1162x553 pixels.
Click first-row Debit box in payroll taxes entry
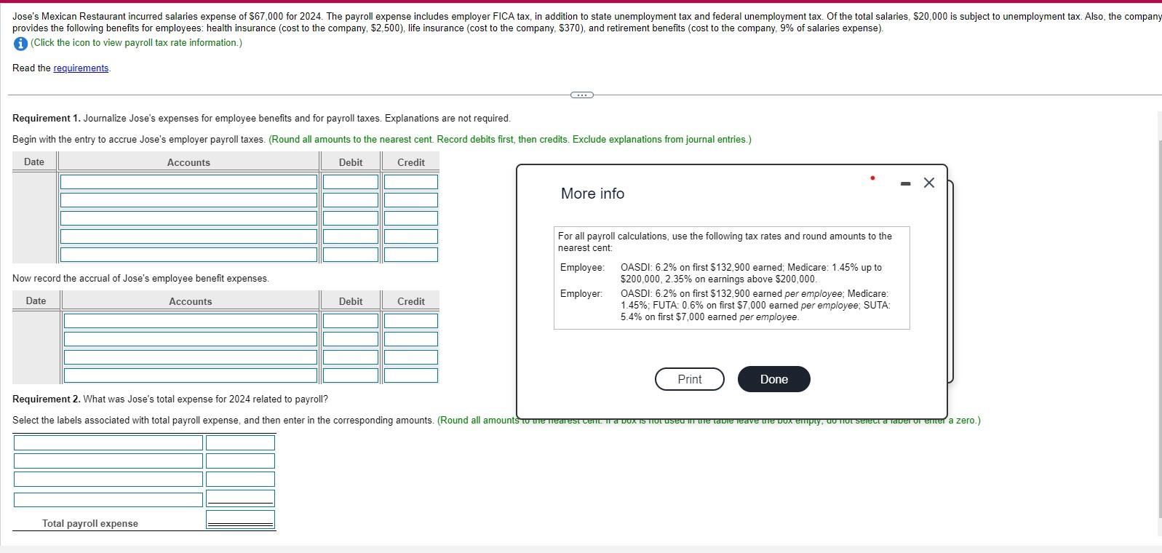351,182
